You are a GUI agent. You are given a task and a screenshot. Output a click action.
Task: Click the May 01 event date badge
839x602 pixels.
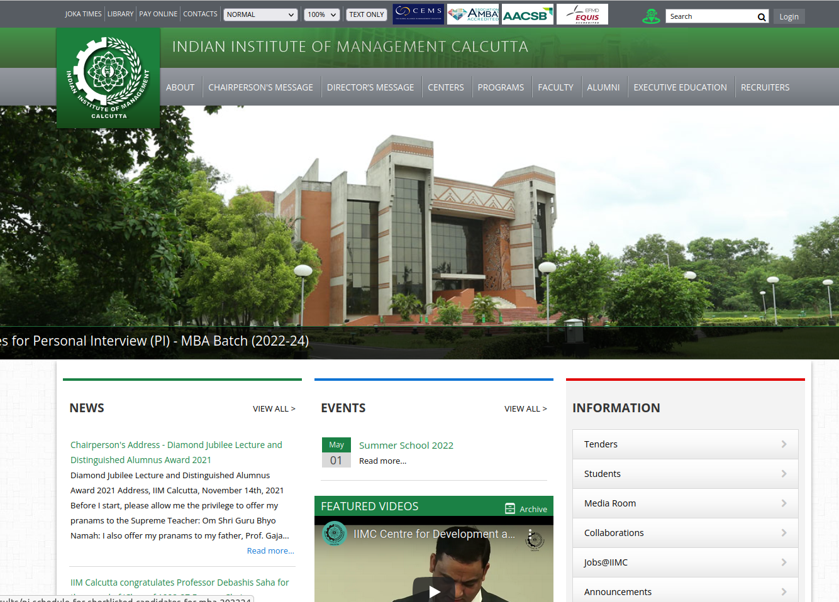[336, 452]
